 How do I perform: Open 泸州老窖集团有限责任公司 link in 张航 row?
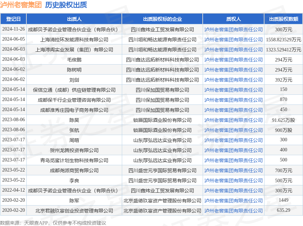tap(234, 130)
